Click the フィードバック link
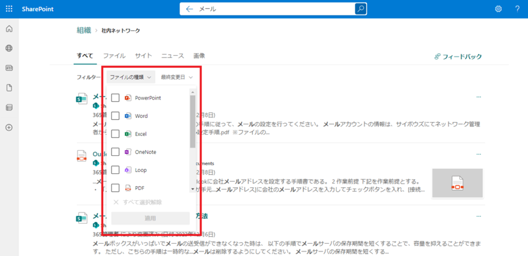This screenshot has height=256, width=528. pyautogui.click(x=458, y=56)
